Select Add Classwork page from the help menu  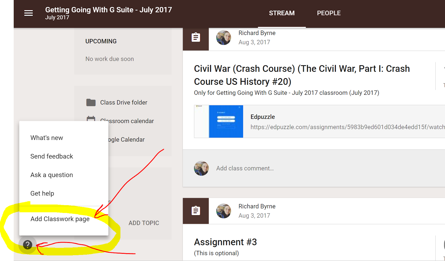click(x=60, y=219)
